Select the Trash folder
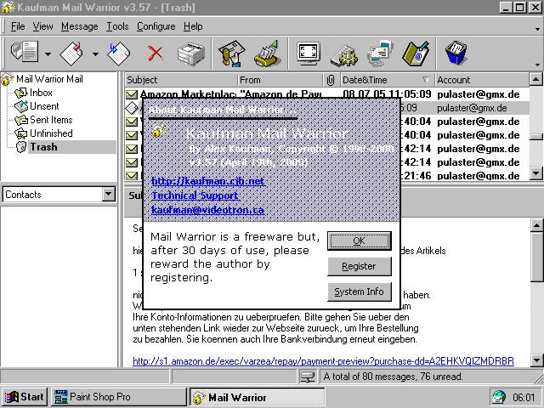This screenshot has height=408, width=544. click(x=43, y=147)
